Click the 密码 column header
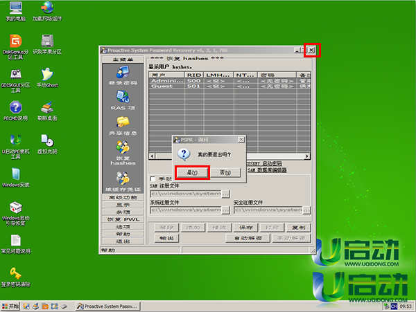The width and height of the screenshot is (416, 312). tap(277, 75)
